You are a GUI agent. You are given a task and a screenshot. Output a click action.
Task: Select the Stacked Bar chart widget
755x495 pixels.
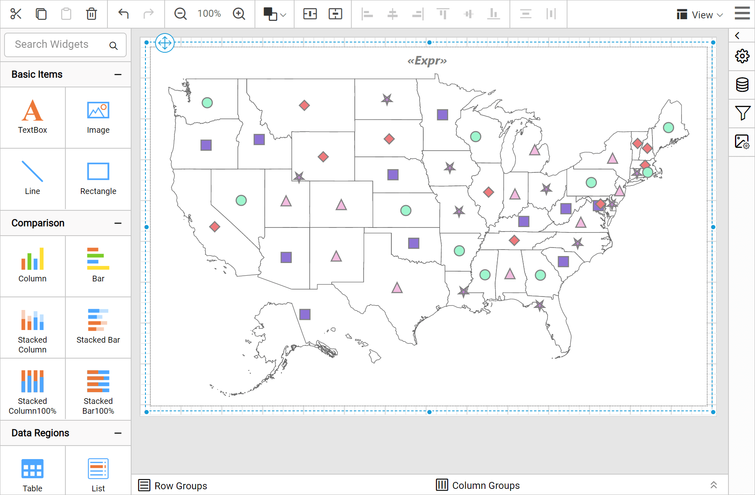click(x=98, y=327)
